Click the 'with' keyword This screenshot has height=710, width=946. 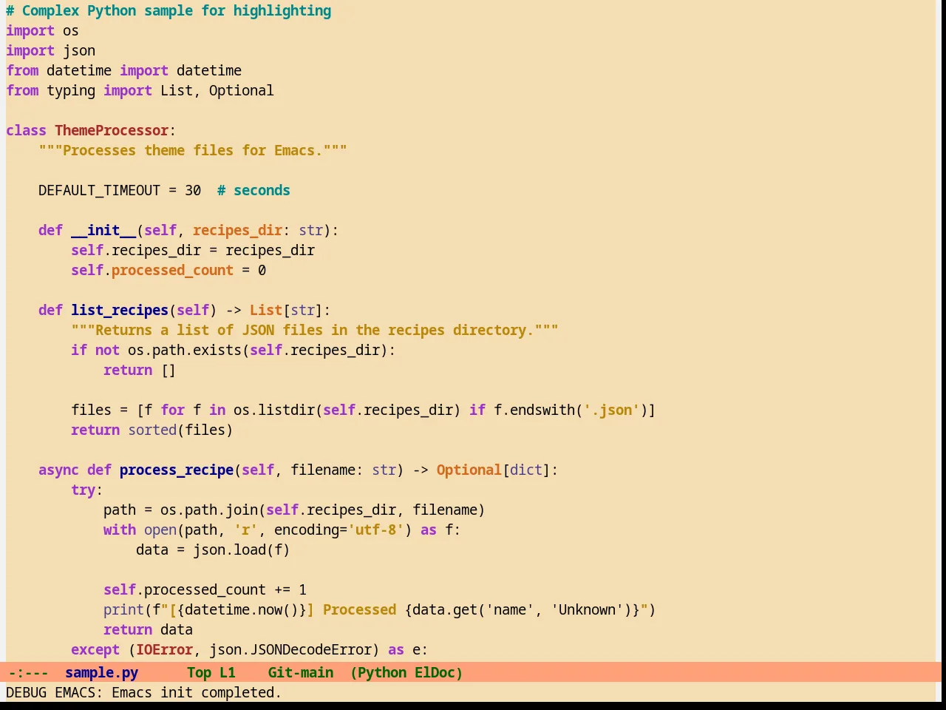120,530
